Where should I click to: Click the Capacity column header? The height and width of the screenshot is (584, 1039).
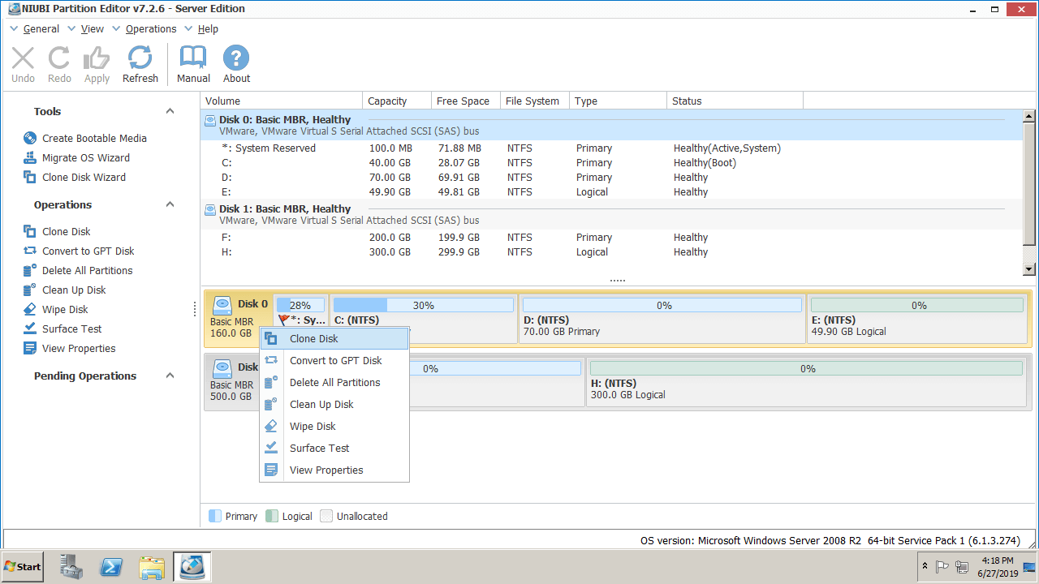387,101
